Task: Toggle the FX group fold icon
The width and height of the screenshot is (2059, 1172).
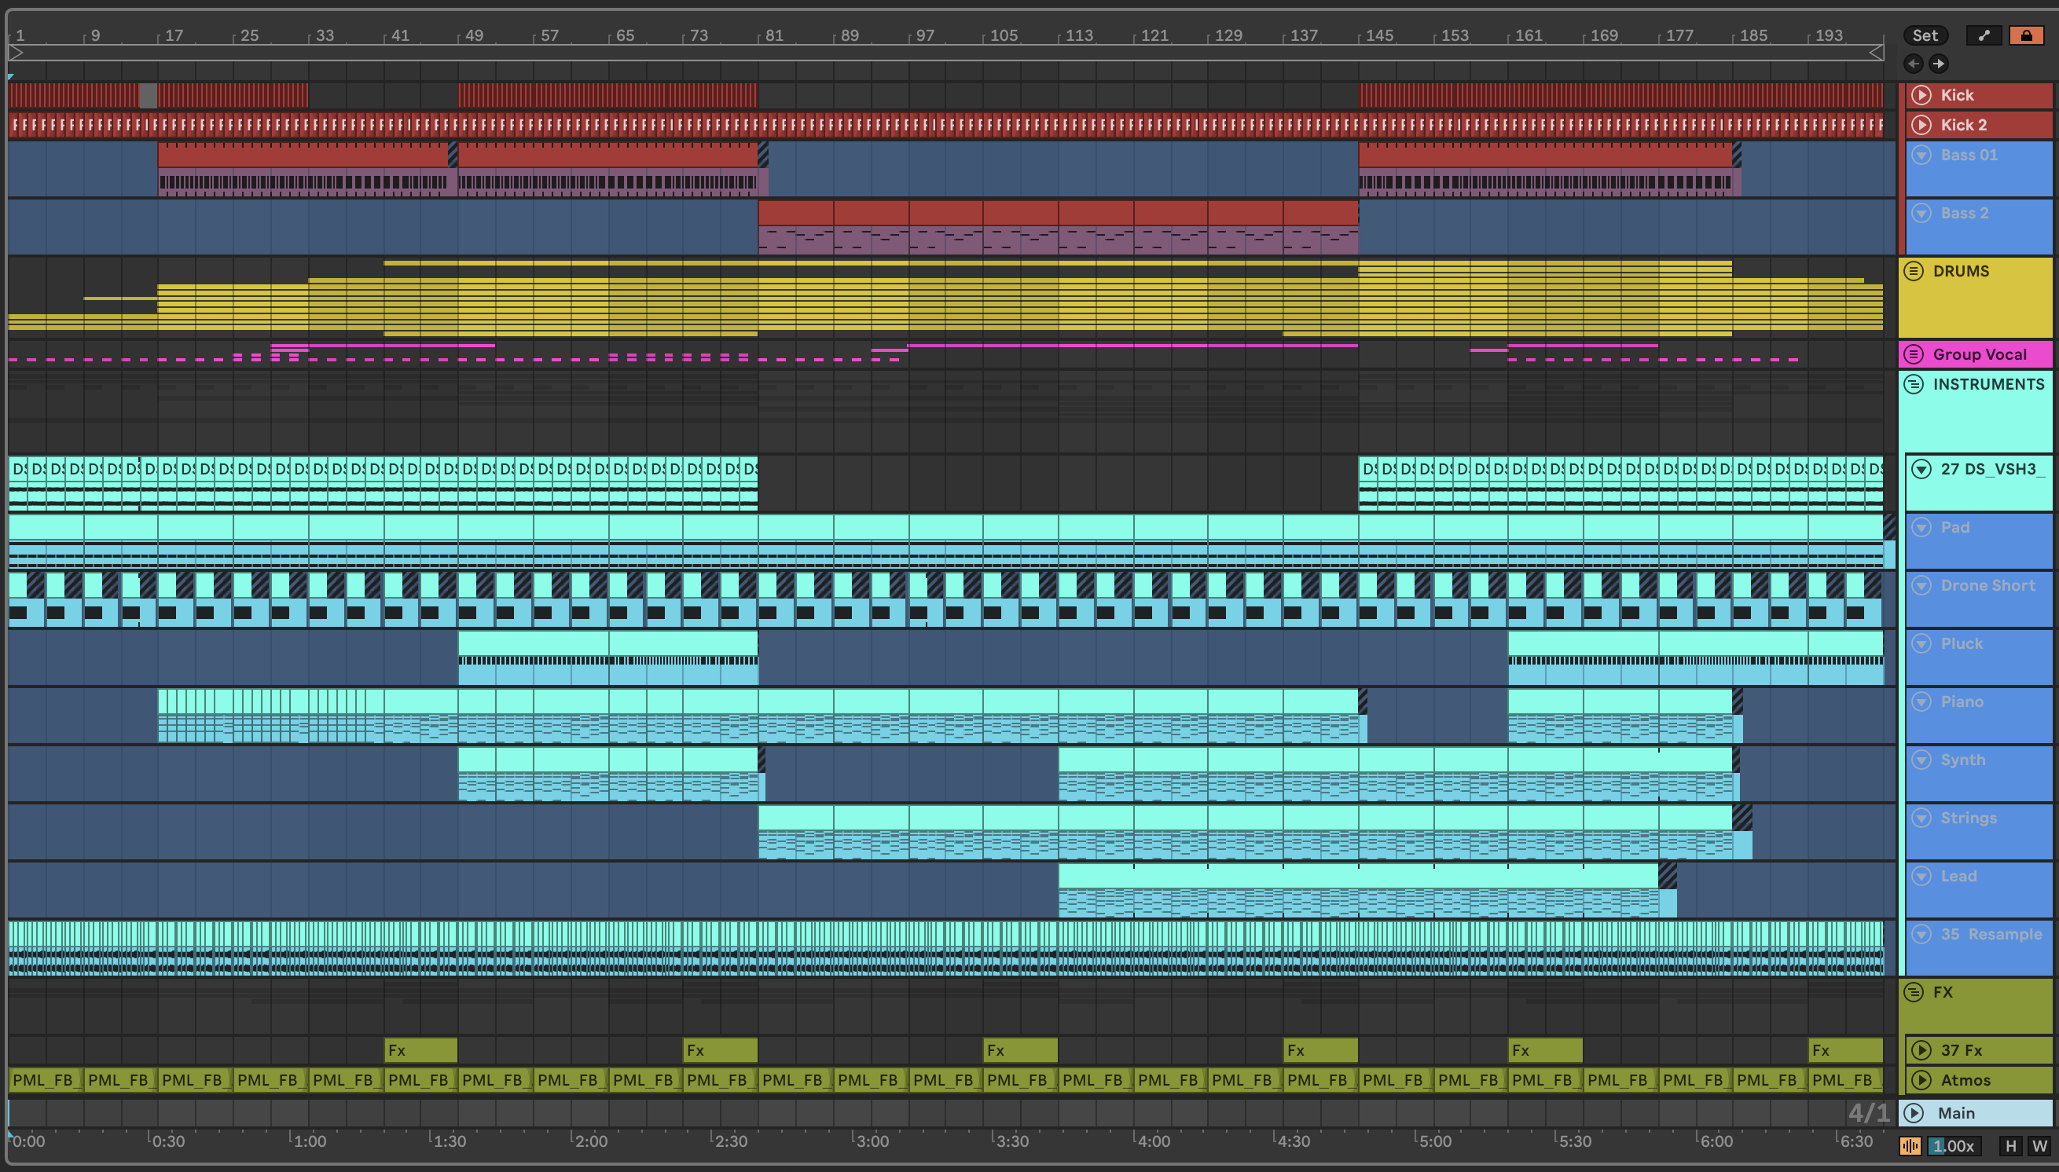Action: tap(1914, 992)
